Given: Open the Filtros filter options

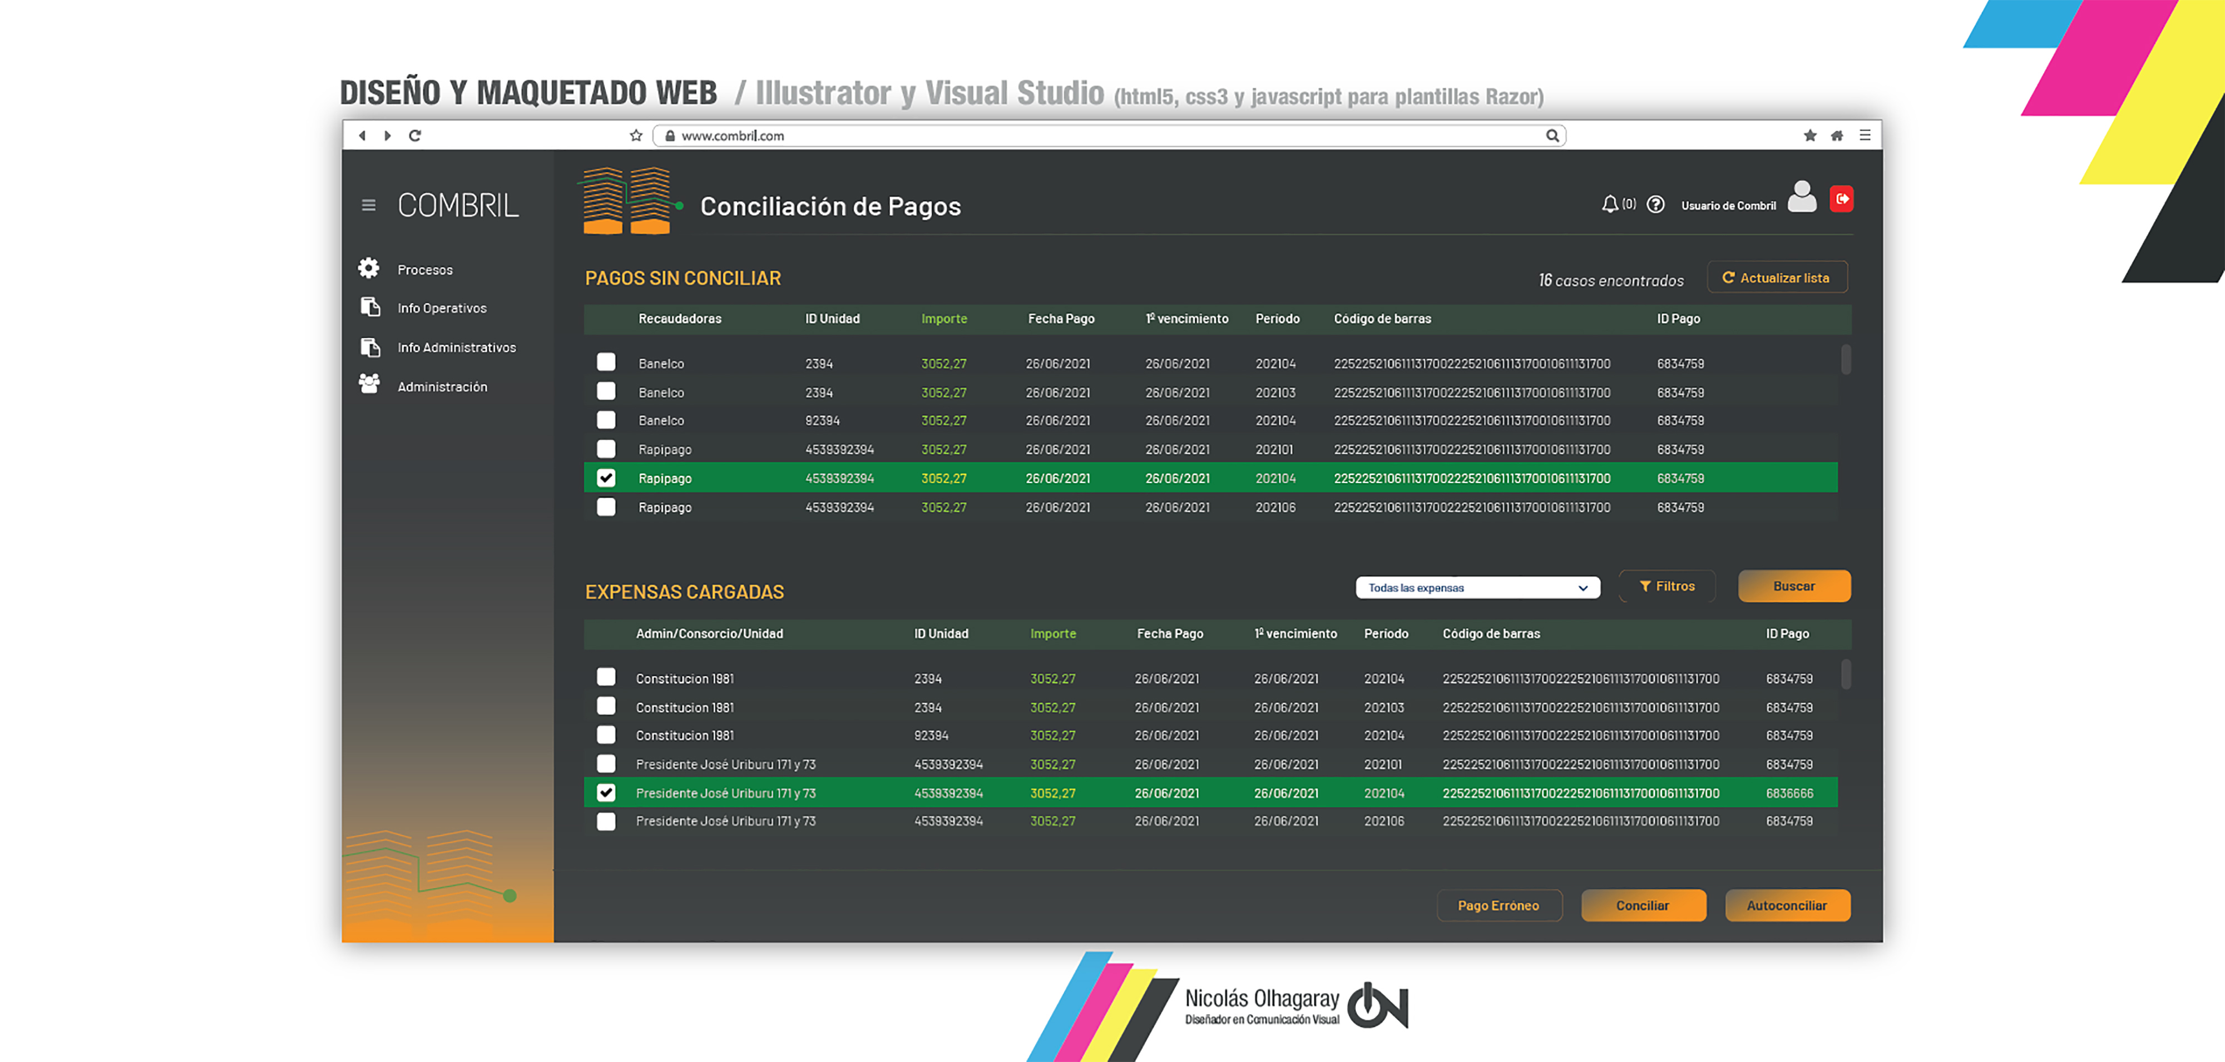Looking at the screenshot, I should pyautogui.click(x=1666, y=586).
